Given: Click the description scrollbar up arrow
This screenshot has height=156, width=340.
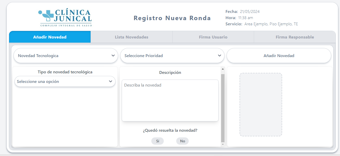Looking at the screenshot, I should [223, 69].
